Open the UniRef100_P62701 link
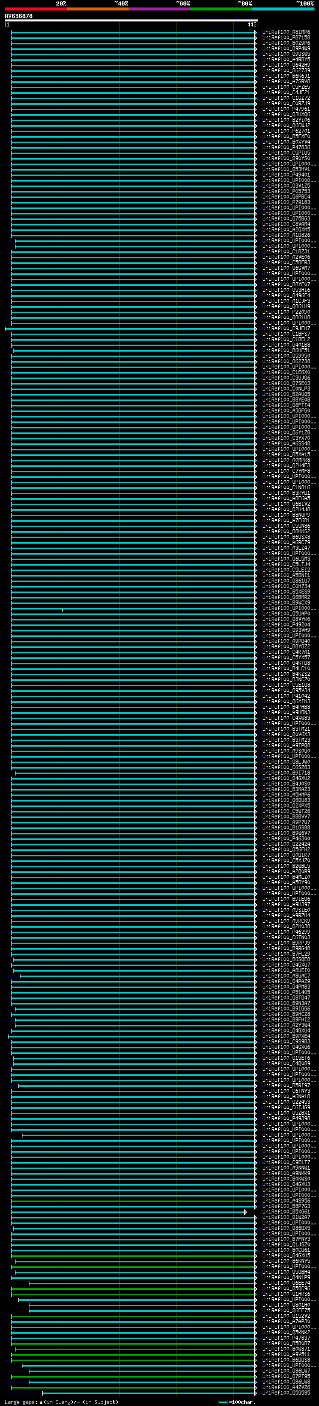The height and width of the screenshot is (1406, 319). click(x=286, y=131)
